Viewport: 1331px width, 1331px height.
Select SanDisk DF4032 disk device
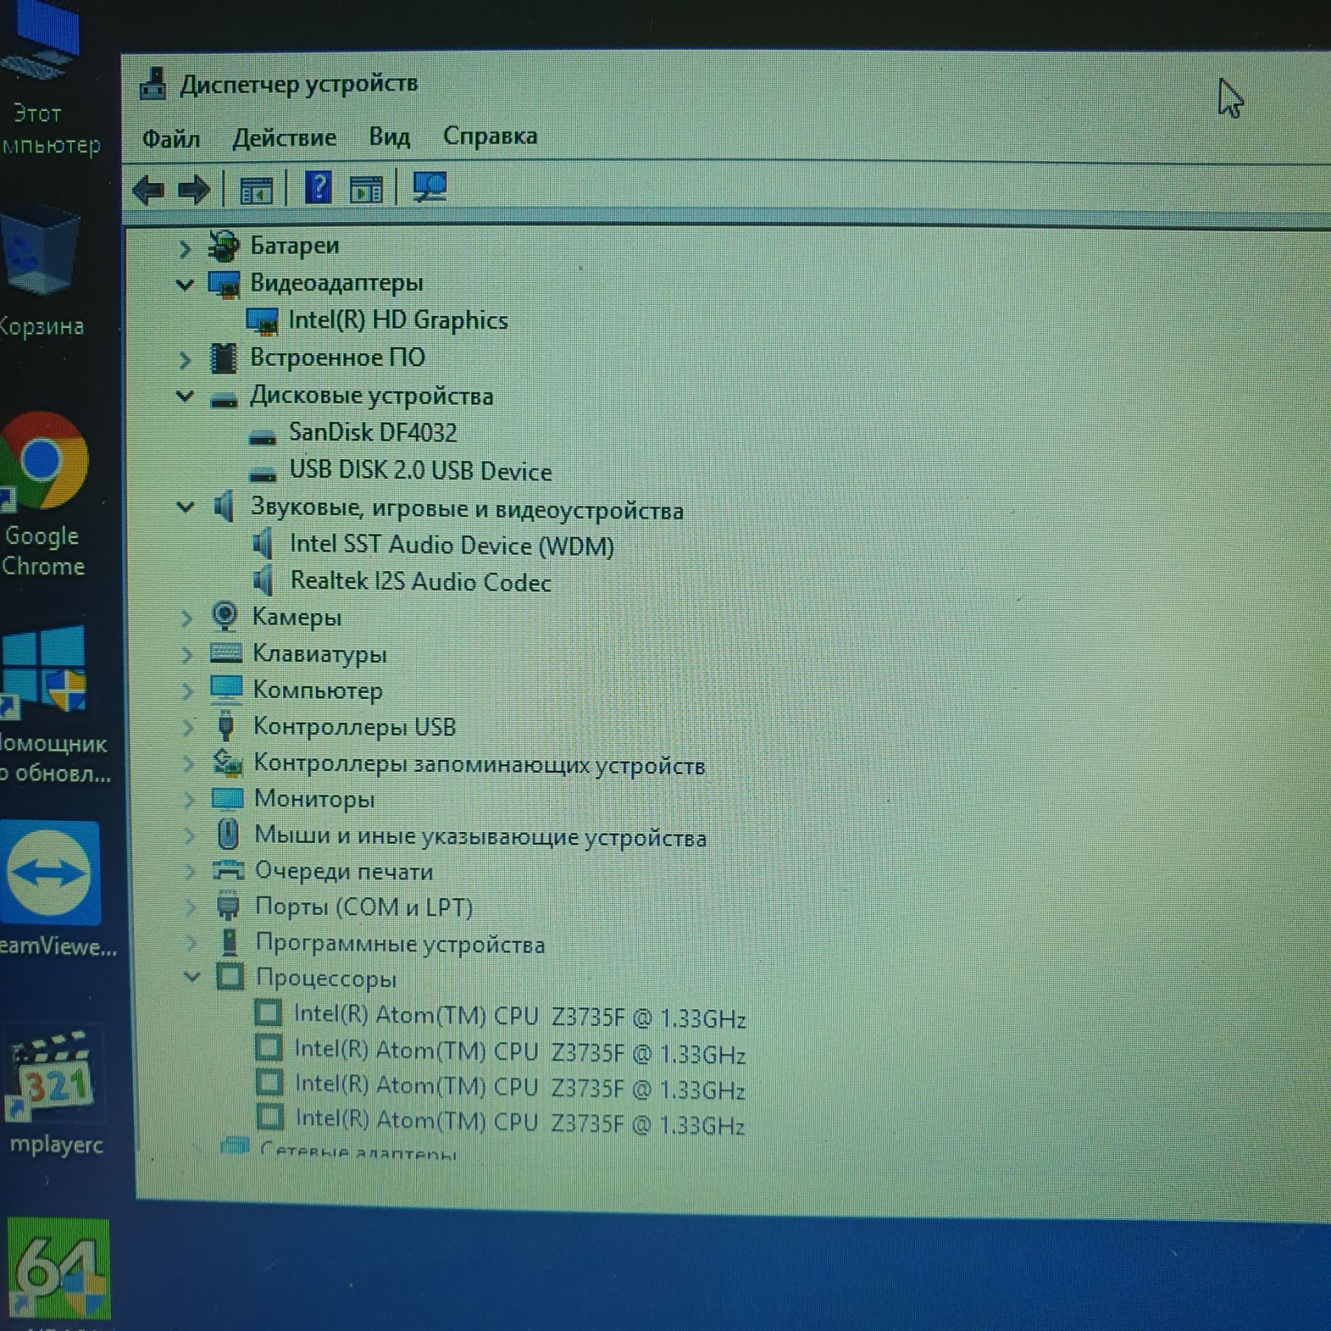373,433
